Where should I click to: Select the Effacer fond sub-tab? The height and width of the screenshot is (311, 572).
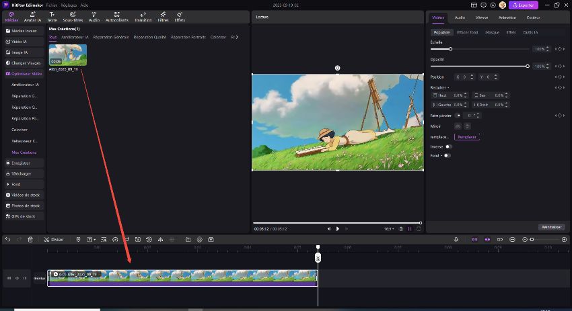tap(467, 32)
